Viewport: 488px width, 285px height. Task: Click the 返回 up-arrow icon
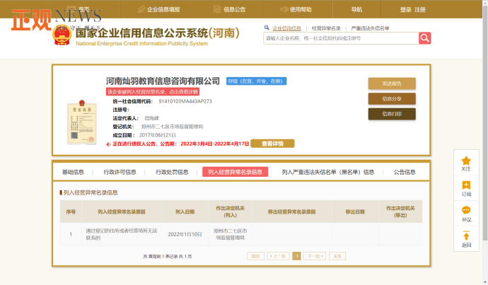(466, 235)
